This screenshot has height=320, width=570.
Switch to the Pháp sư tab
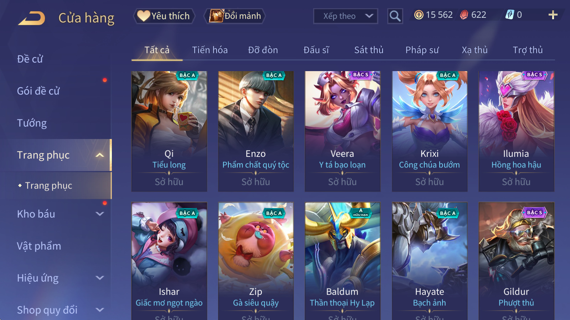coord(422,50)
